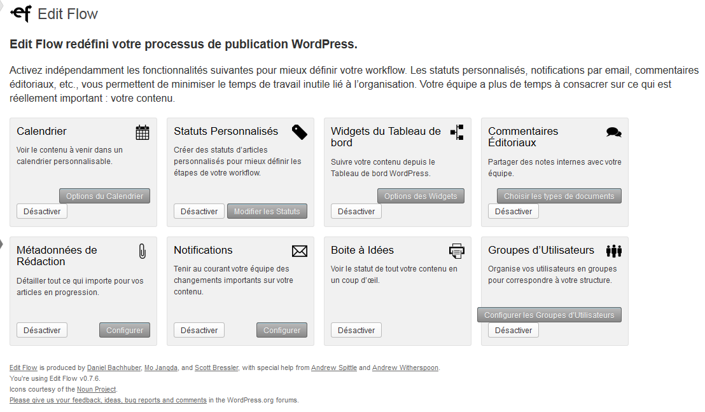Click 'Organise vos utilisateurs en groupes' description
This screenshot has height=412, width=705.
tap(552, 275)
